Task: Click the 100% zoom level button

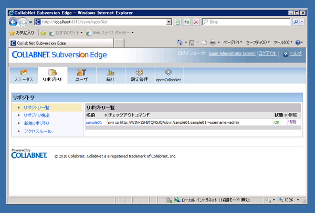Action: point(286,200)
